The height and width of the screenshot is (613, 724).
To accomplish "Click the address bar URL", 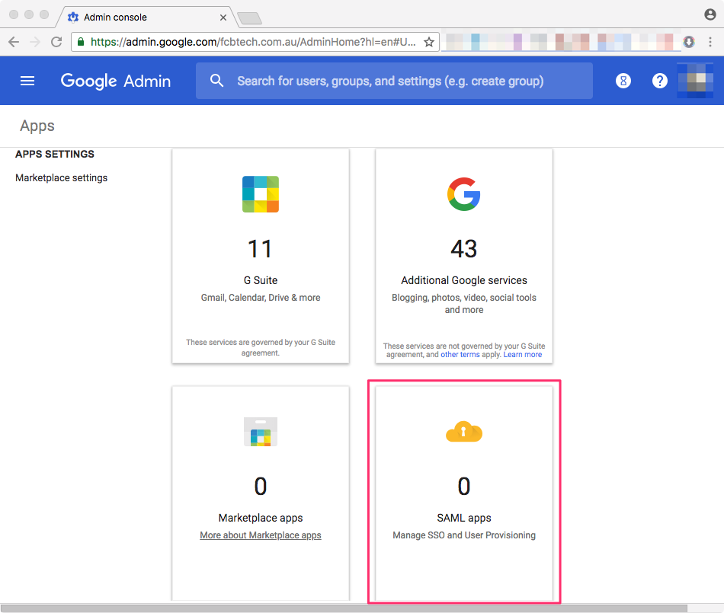I will pyautogui.click(x=253, y=42).
